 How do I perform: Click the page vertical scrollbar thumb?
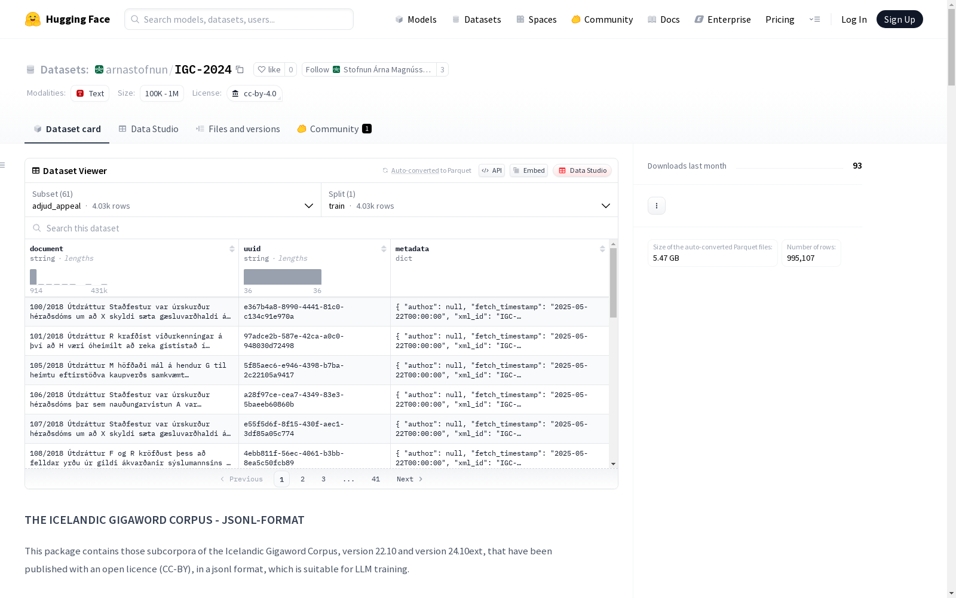(951, 47)
